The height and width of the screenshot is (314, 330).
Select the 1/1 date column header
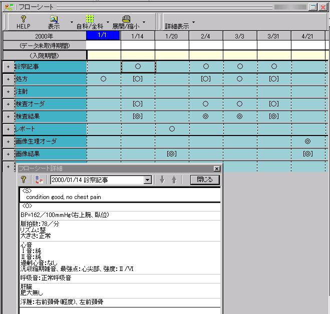click(x=103, y=36)
